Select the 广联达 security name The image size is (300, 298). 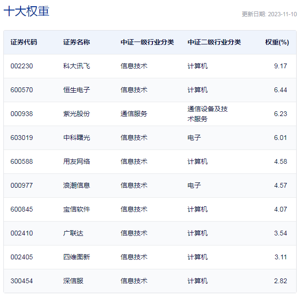click(x=73, y=233)
